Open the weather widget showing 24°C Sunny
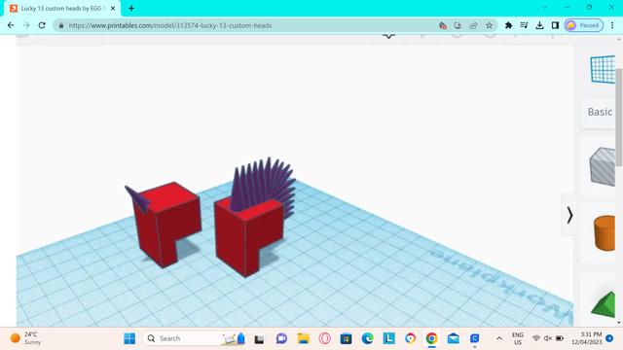 click(x=25, y=338)
